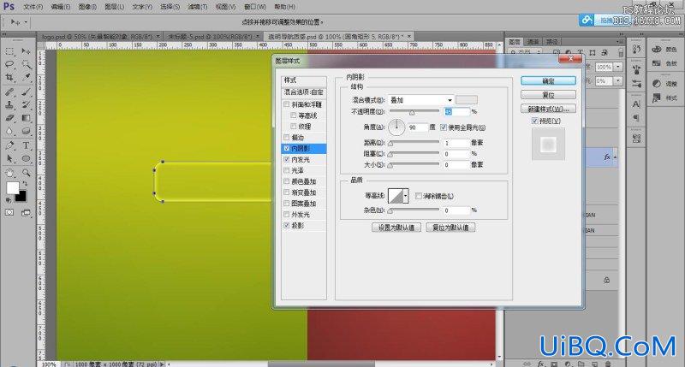Screen dimensions: 685x367
Task: Select the Hand tool
Action: [x=9, y=173]
